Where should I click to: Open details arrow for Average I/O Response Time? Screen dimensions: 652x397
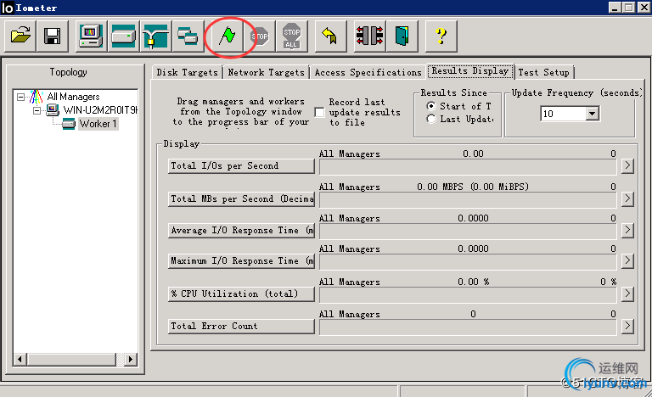(x=627, y=230)
